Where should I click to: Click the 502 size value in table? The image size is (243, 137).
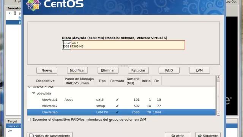pyautogui.click(x=137, y=106)
